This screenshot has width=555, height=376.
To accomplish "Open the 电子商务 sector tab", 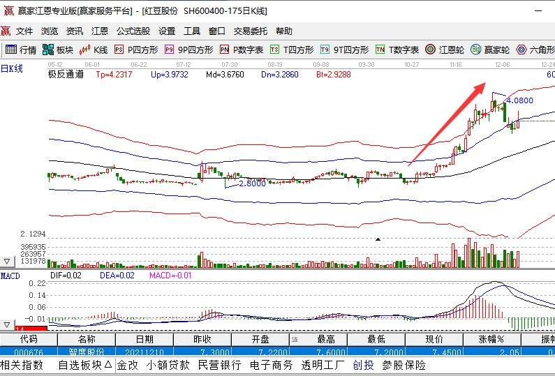I will pyautogui.click(x=272, y=365).
